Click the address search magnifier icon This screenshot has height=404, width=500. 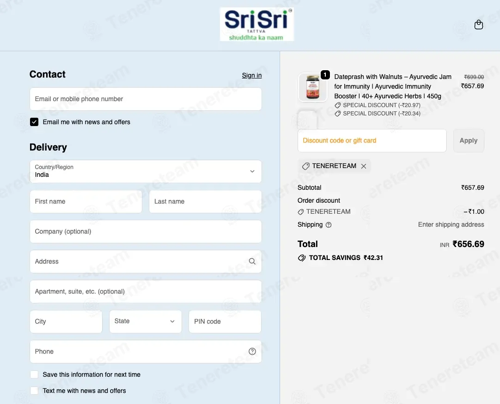tap(252, 261)
